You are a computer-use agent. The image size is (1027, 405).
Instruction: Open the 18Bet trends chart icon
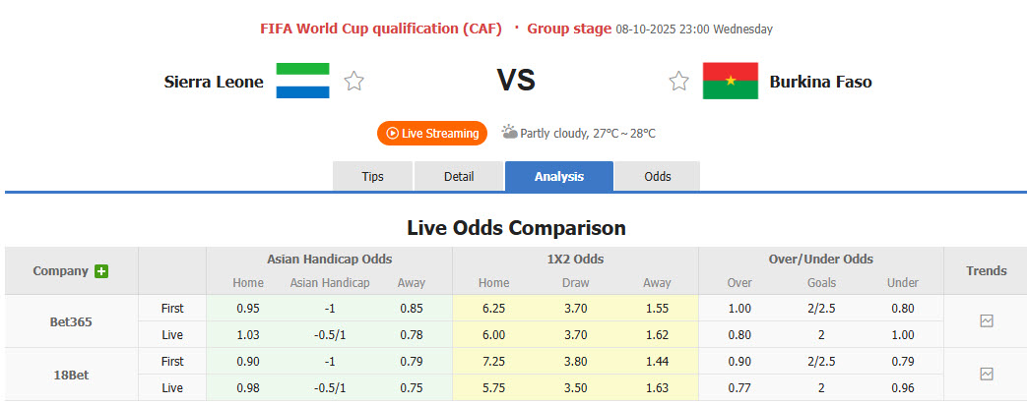click(987, 374)
